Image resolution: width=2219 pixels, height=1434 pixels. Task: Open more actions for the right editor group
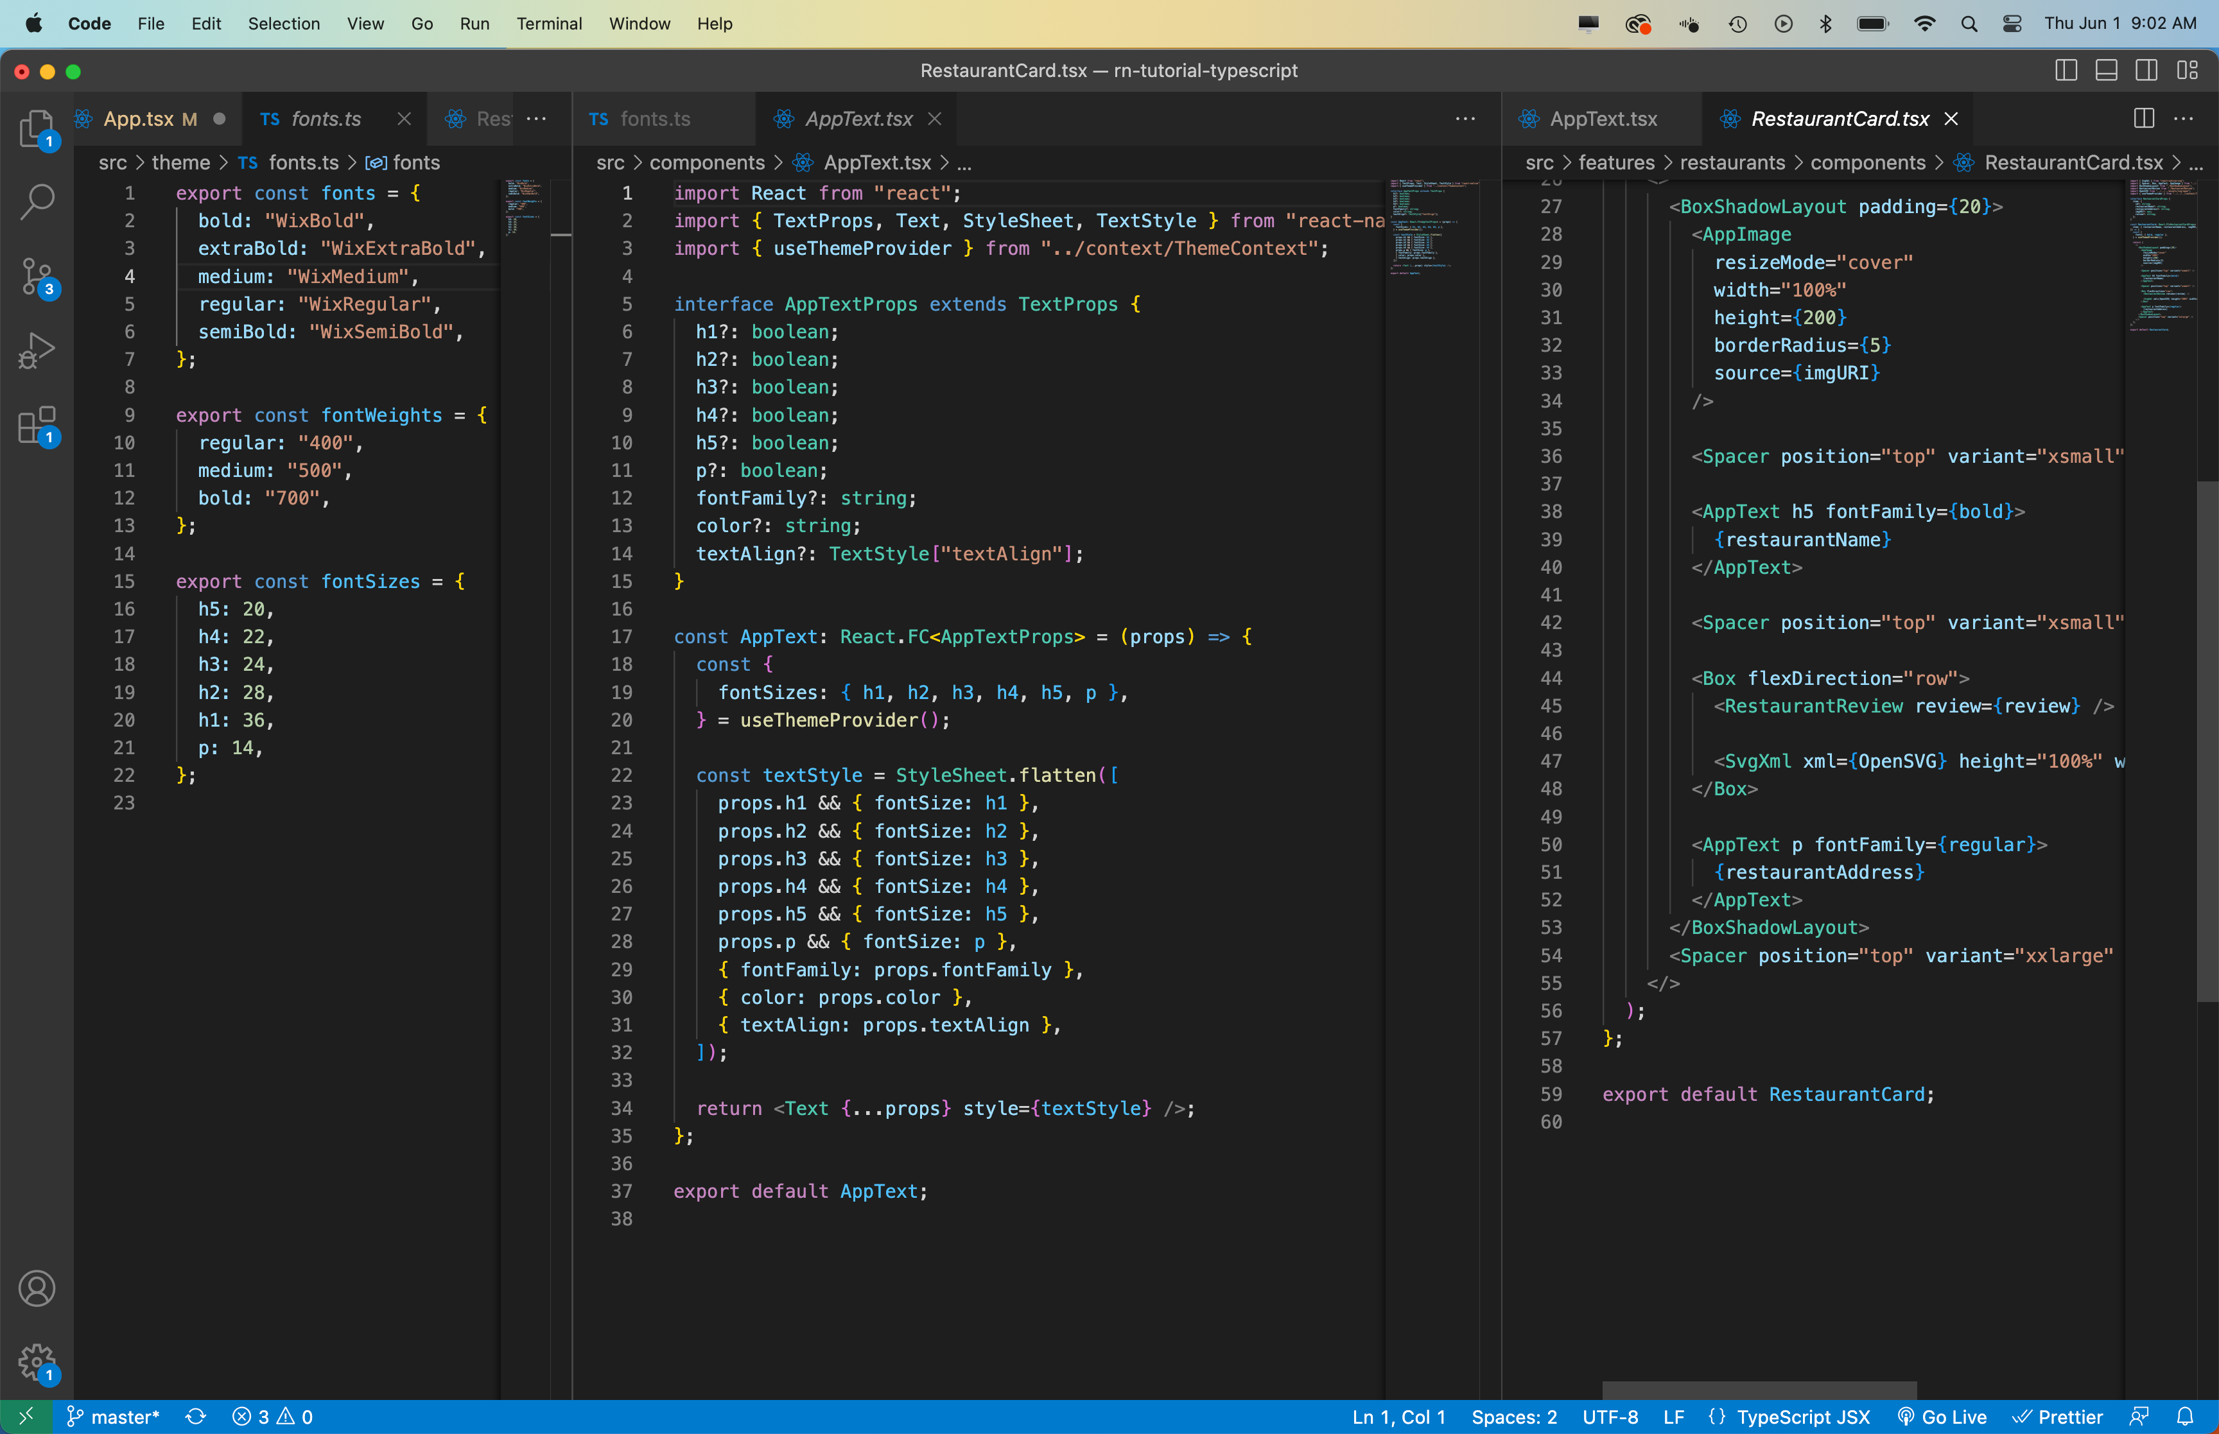click(x=2184, y=119)
